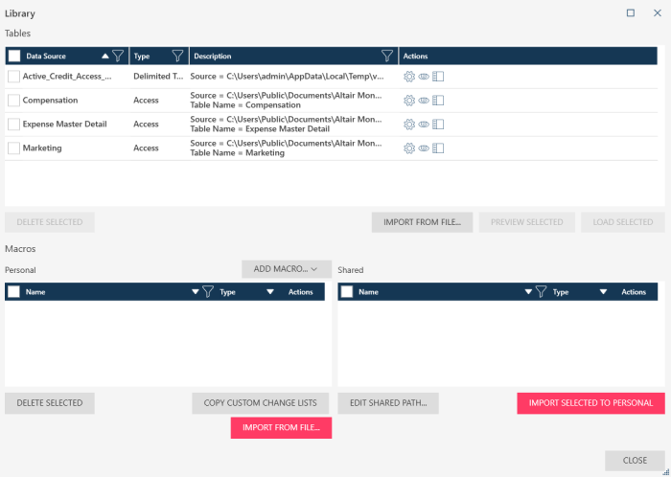Open the Description column filter
Viewport: 671px width, 477px height.
pyautogui.click(x=387, y=56)
